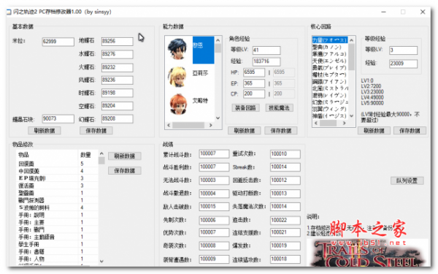Click the editable EP field
This screenshot has width=438, height=274.
pos(254,83)
